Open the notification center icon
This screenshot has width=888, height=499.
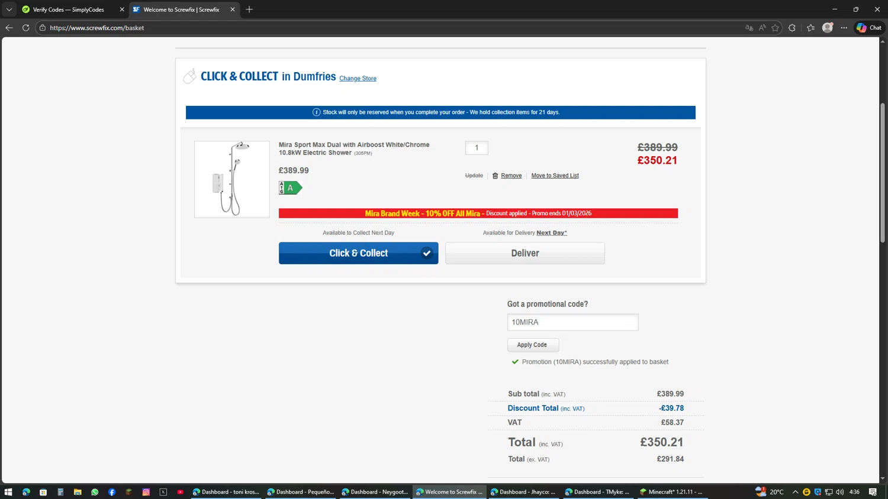[873, 492]
